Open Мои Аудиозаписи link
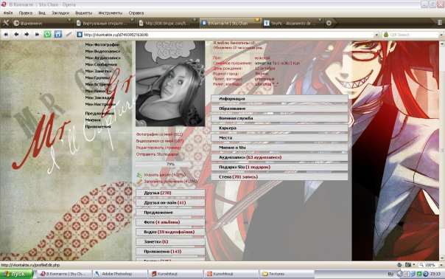 102,58
